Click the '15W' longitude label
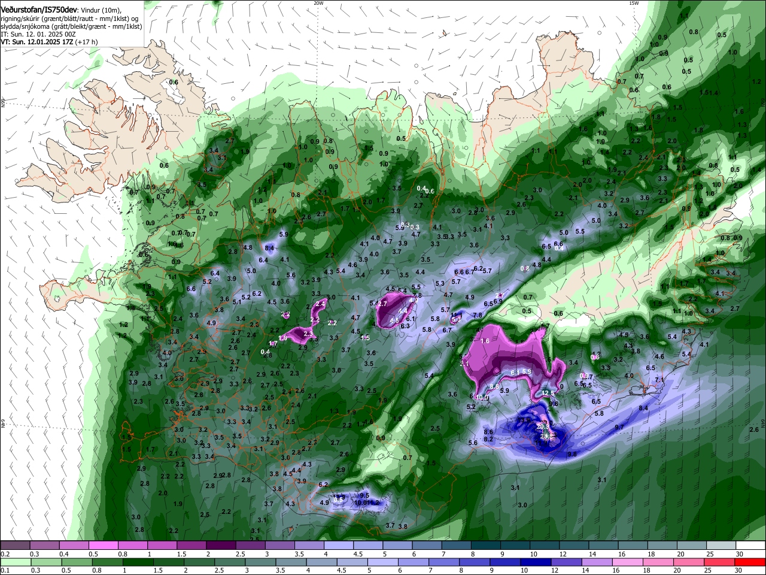Viewport: 766px width, 575px height. [x=634, y=3]
